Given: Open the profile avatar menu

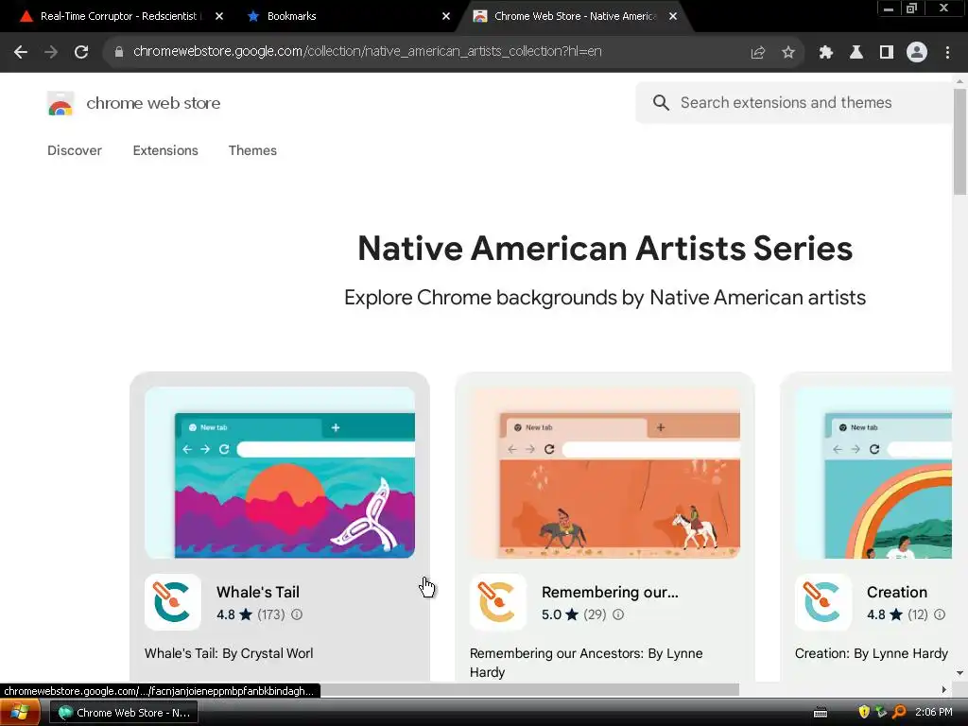Looking at the screenshot, I should [x=917, y=52].
